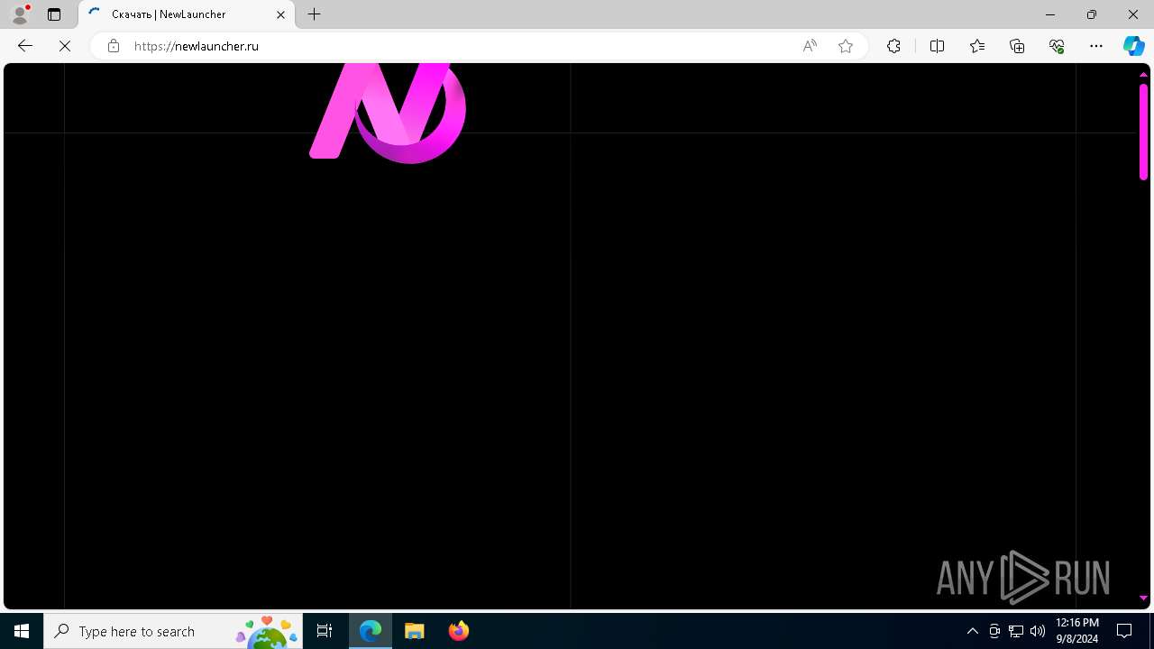Open the clock showing 12:16 PM
The image size is (1154, 649).
coord(1076,631)
